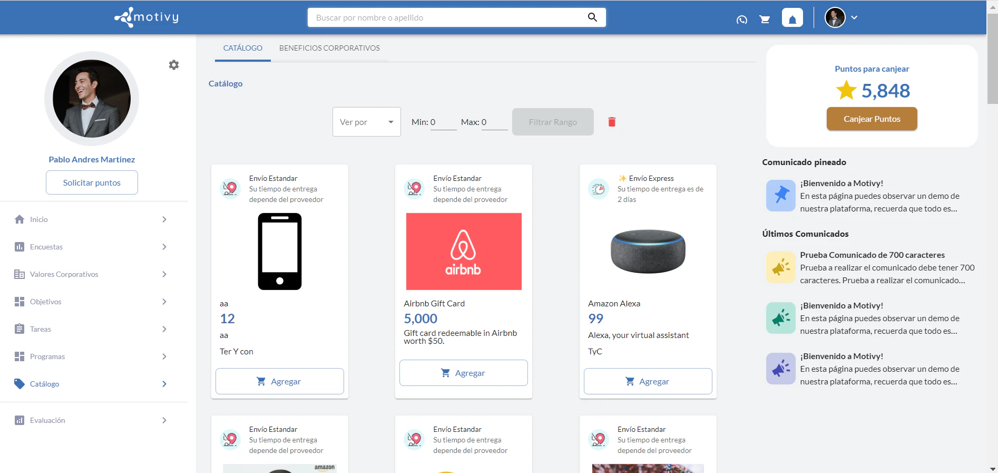Open the profile settings gear icon
Image resolution: width=998 pixels, height=473 pixels.
click(x=174, y=65)
